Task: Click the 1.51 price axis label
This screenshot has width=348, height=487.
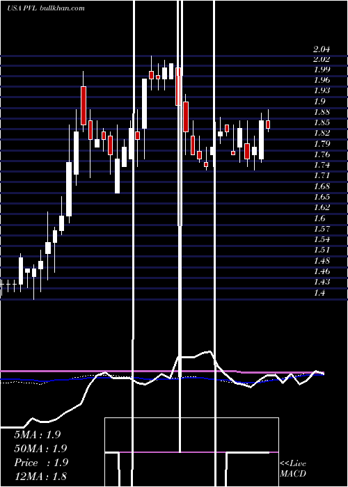Action: tap(322, 250)
